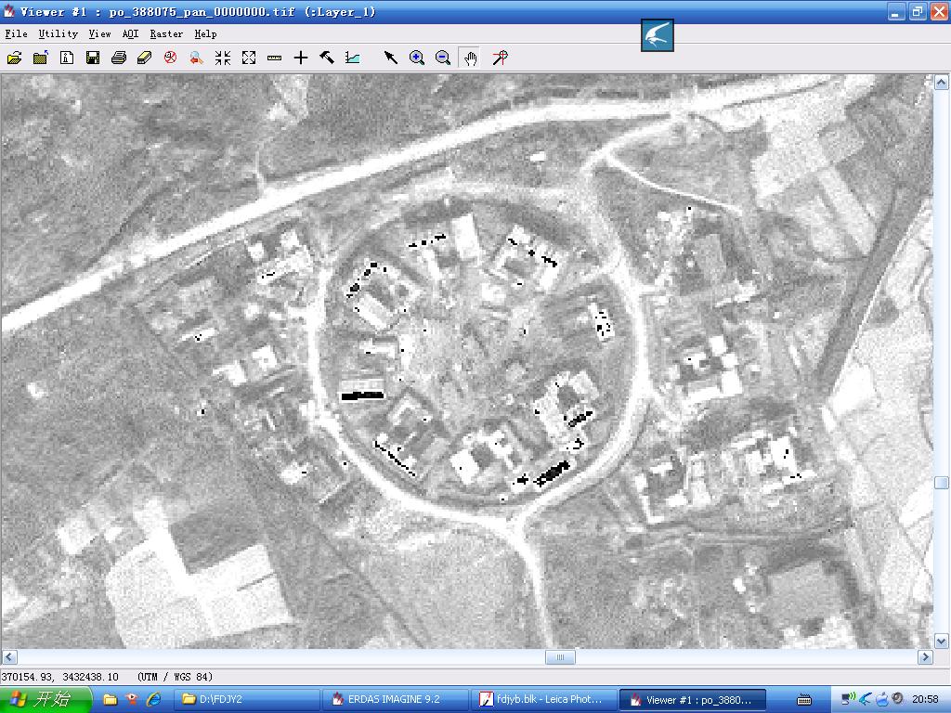Select the Erase/clear eraser icon

(x=144, y=58)
